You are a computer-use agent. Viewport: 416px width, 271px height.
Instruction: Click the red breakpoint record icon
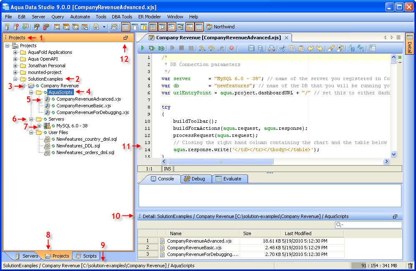[x=232, y=48]
